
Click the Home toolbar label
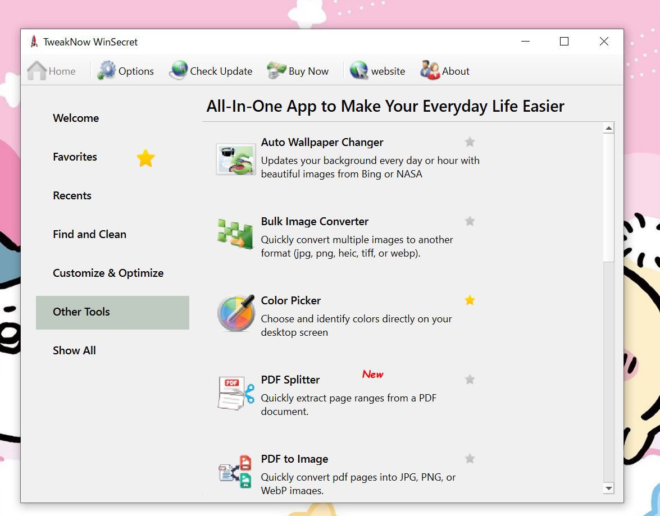[x=62, y=71]
